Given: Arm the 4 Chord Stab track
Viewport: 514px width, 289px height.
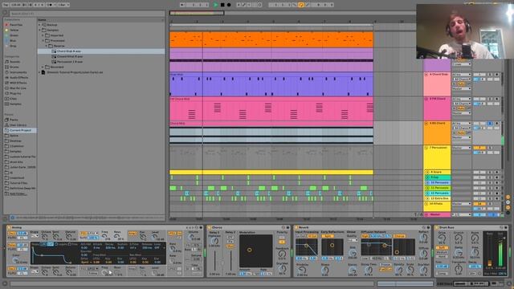Looking at the screenshot, I should [x=496, y=75].
